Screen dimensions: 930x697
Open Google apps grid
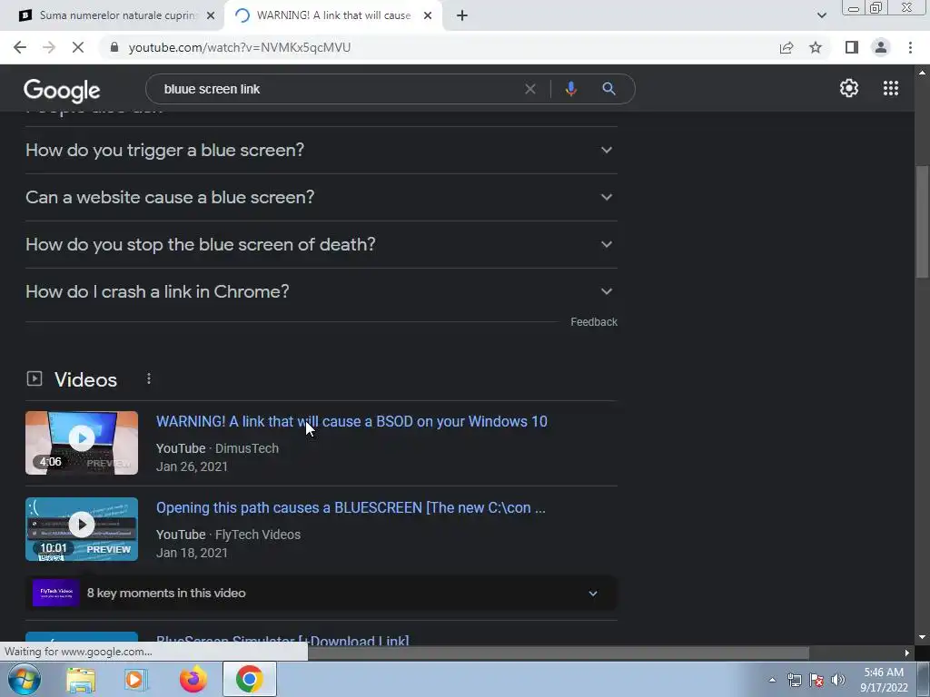click(x=891, y=88)
